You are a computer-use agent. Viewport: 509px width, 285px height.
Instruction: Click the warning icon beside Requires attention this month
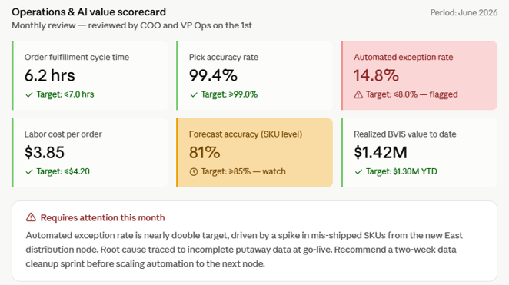tap(31, 217)
